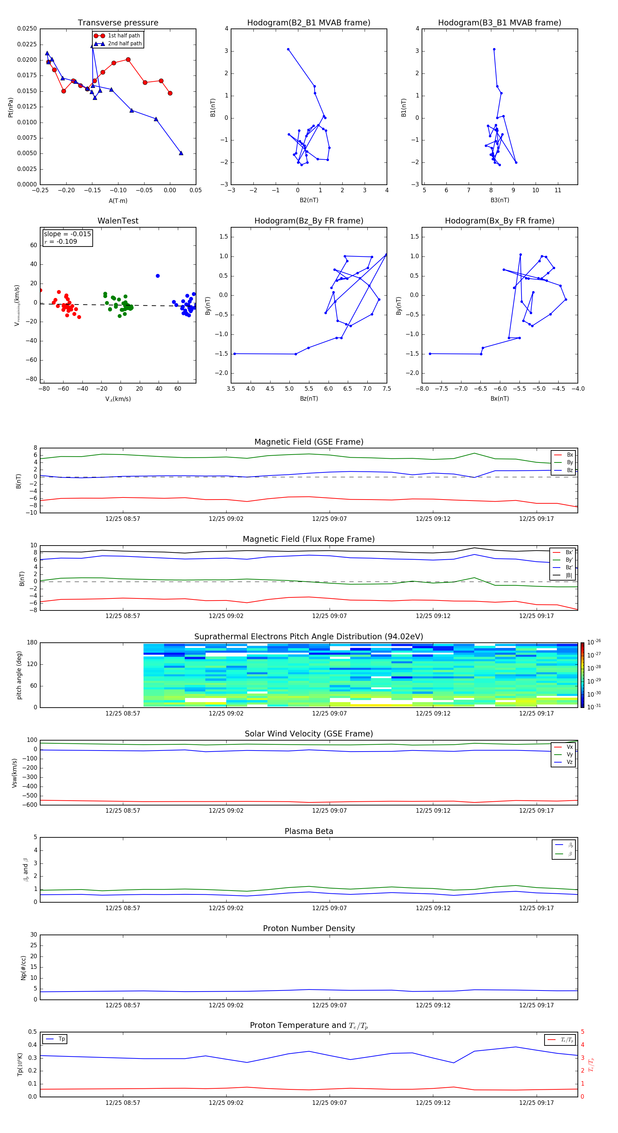
Task: Click the "Proton Temperature and Te/Tp" title
Action: point(309,1026)
